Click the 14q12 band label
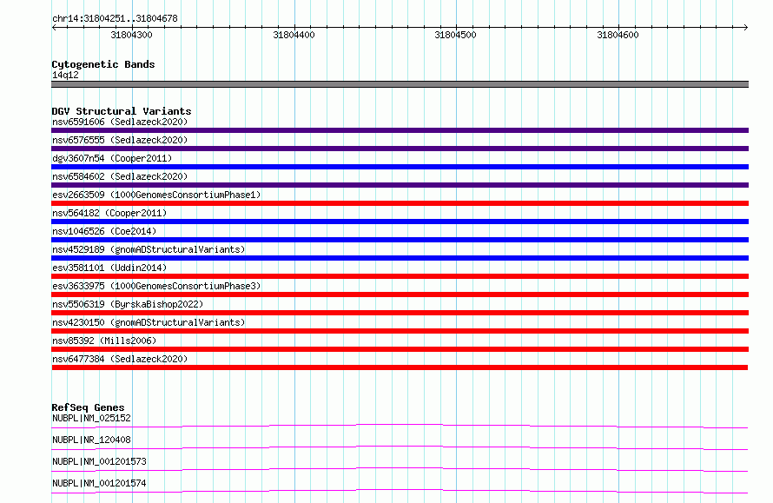The width and height of the screenshot is (773, 503). (x=65, y=75)
